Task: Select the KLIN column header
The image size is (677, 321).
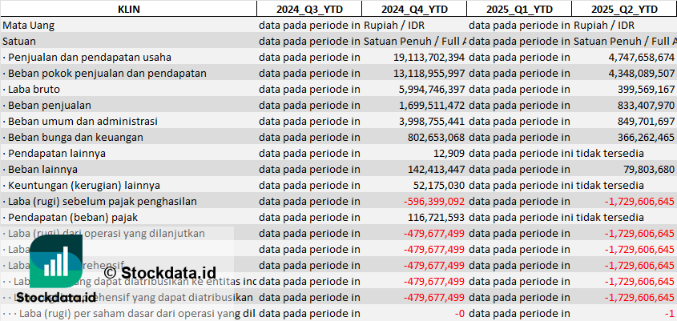Action: pos(129,9)
